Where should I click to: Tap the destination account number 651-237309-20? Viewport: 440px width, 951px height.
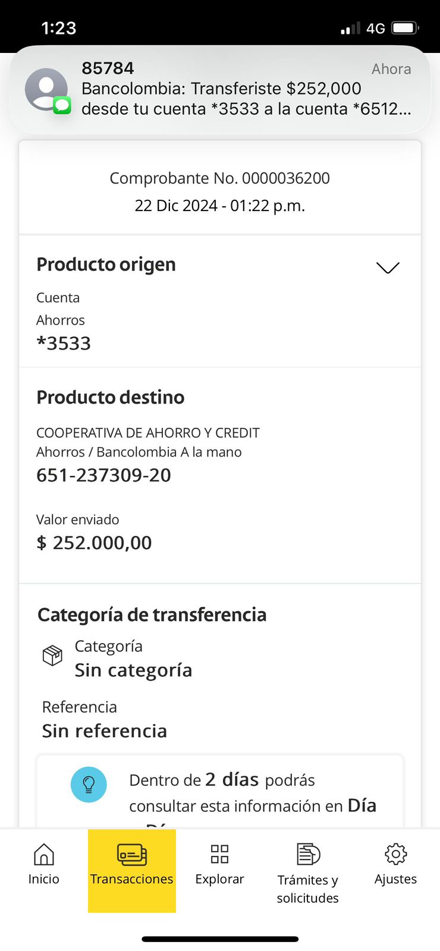point(103,475)
